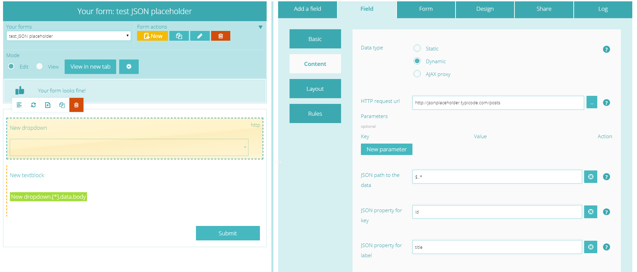The width and height of the screenshot is (637, 272).
Task: Click the JSON property for label input
Action: (497, 247)
